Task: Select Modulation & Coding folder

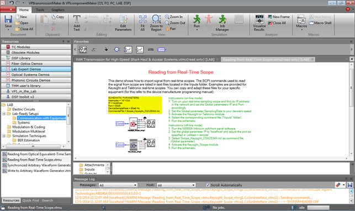Action: [x=29, y=127]
